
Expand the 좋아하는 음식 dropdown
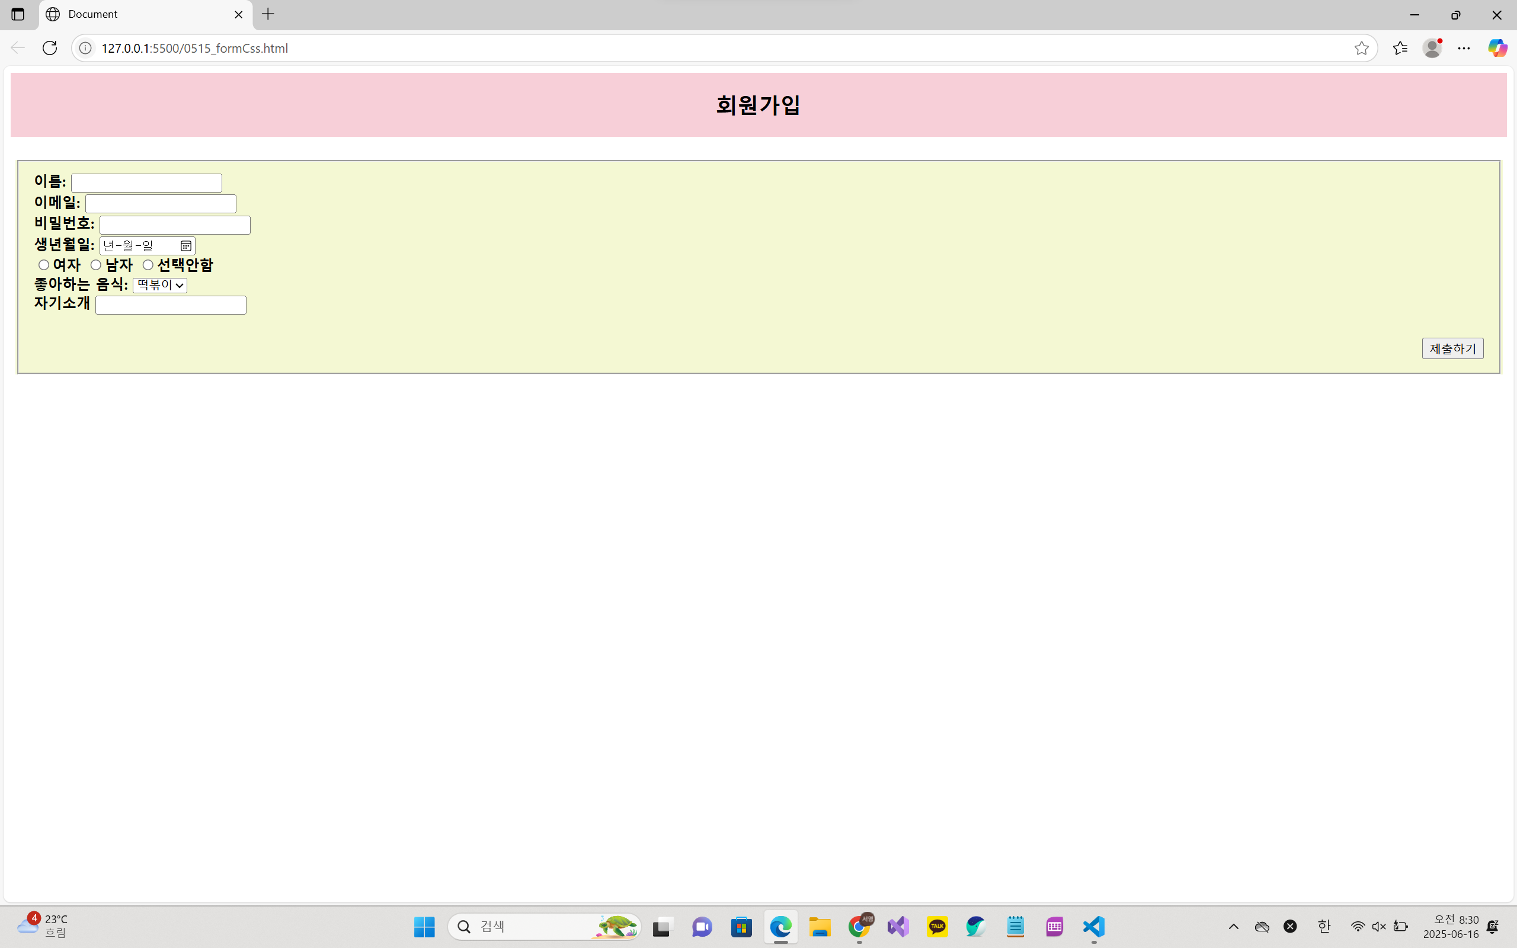click(x=160, y=285)
